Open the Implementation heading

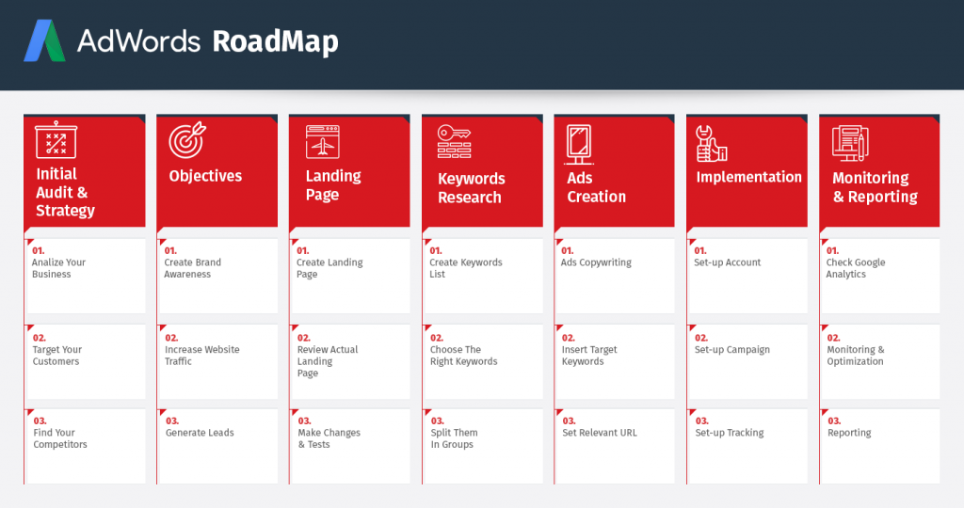point(748,177)
